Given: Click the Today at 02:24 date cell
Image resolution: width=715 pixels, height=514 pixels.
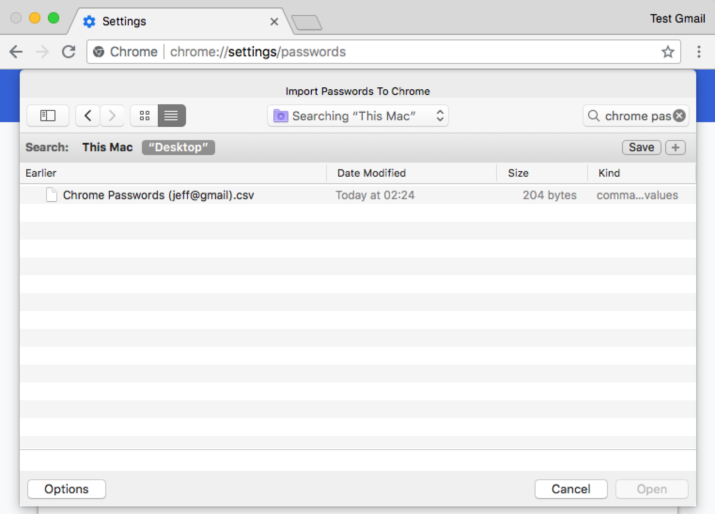Looking at the screenshot, I should tap(375, 195).
